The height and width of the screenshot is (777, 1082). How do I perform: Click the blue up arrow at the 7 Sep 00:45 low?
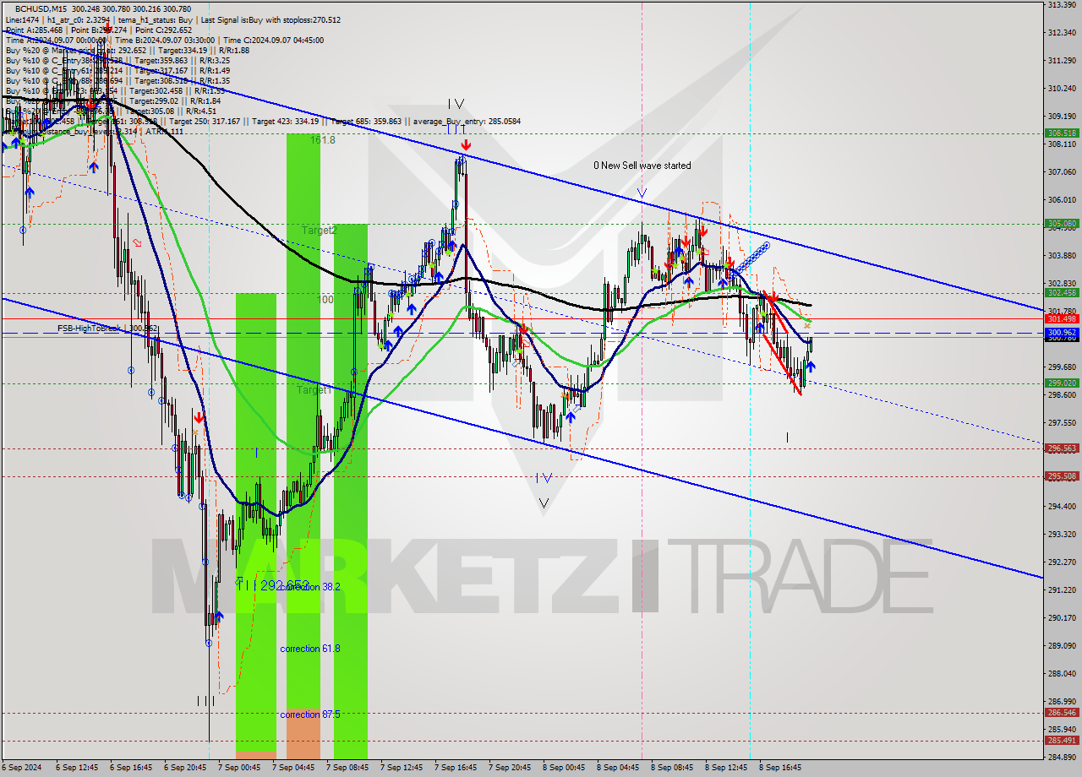219,617
